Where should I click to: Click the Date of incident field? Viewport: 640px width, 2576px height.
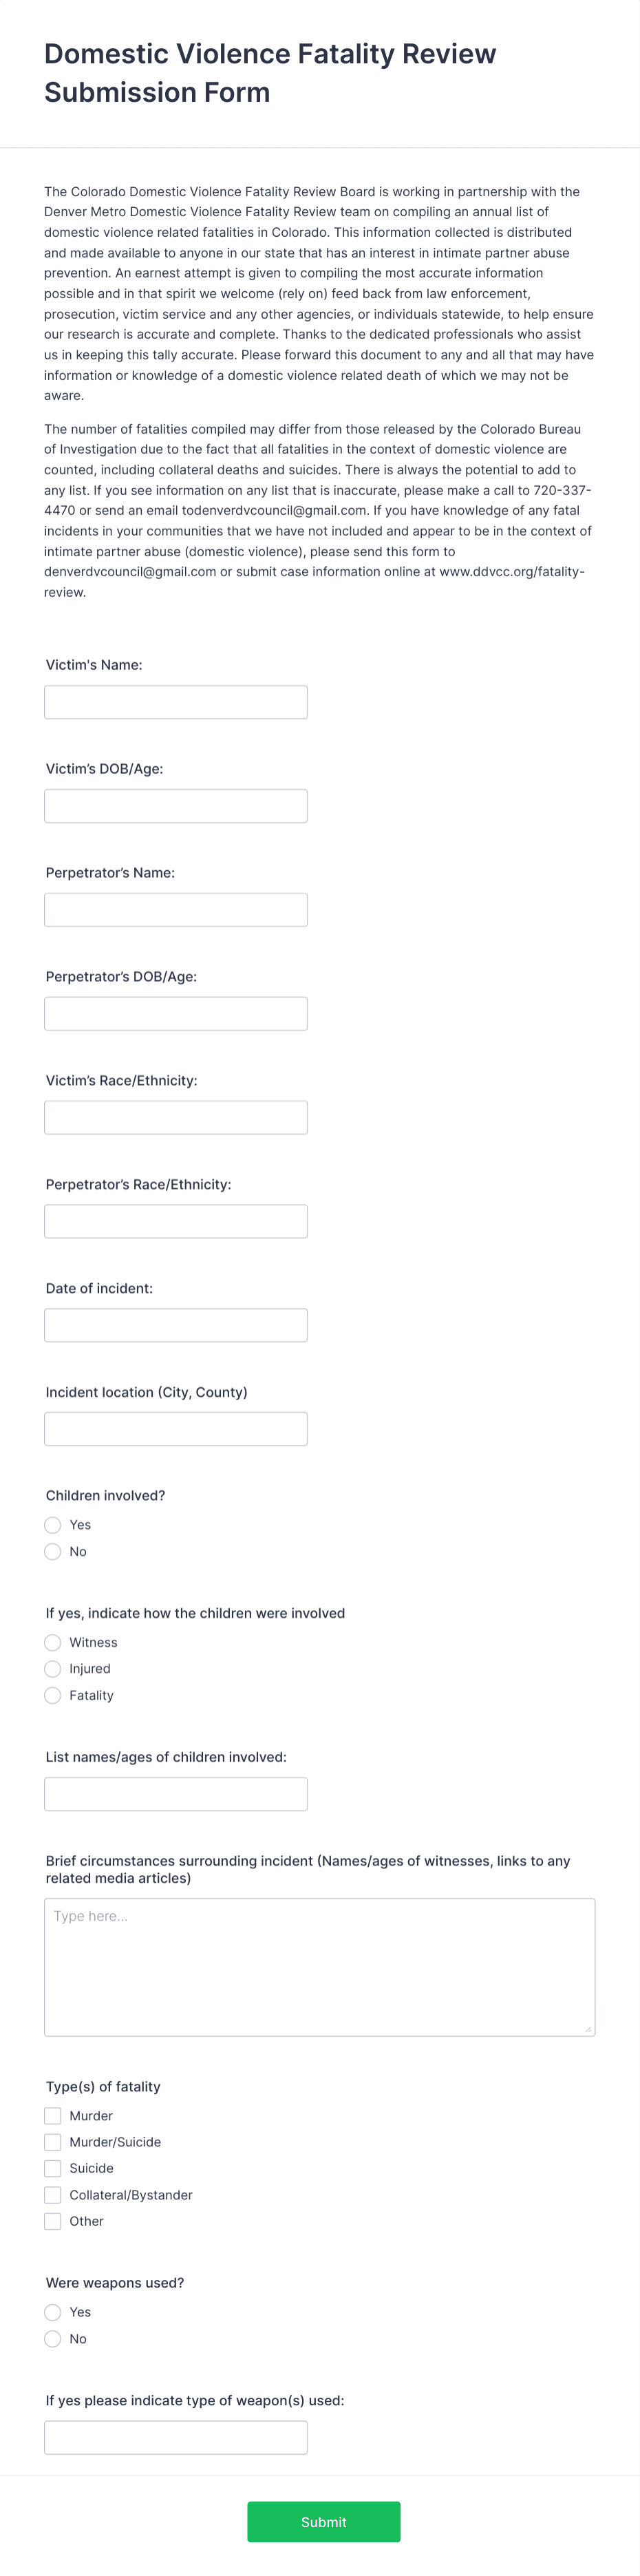click(x=175, y=1324)
